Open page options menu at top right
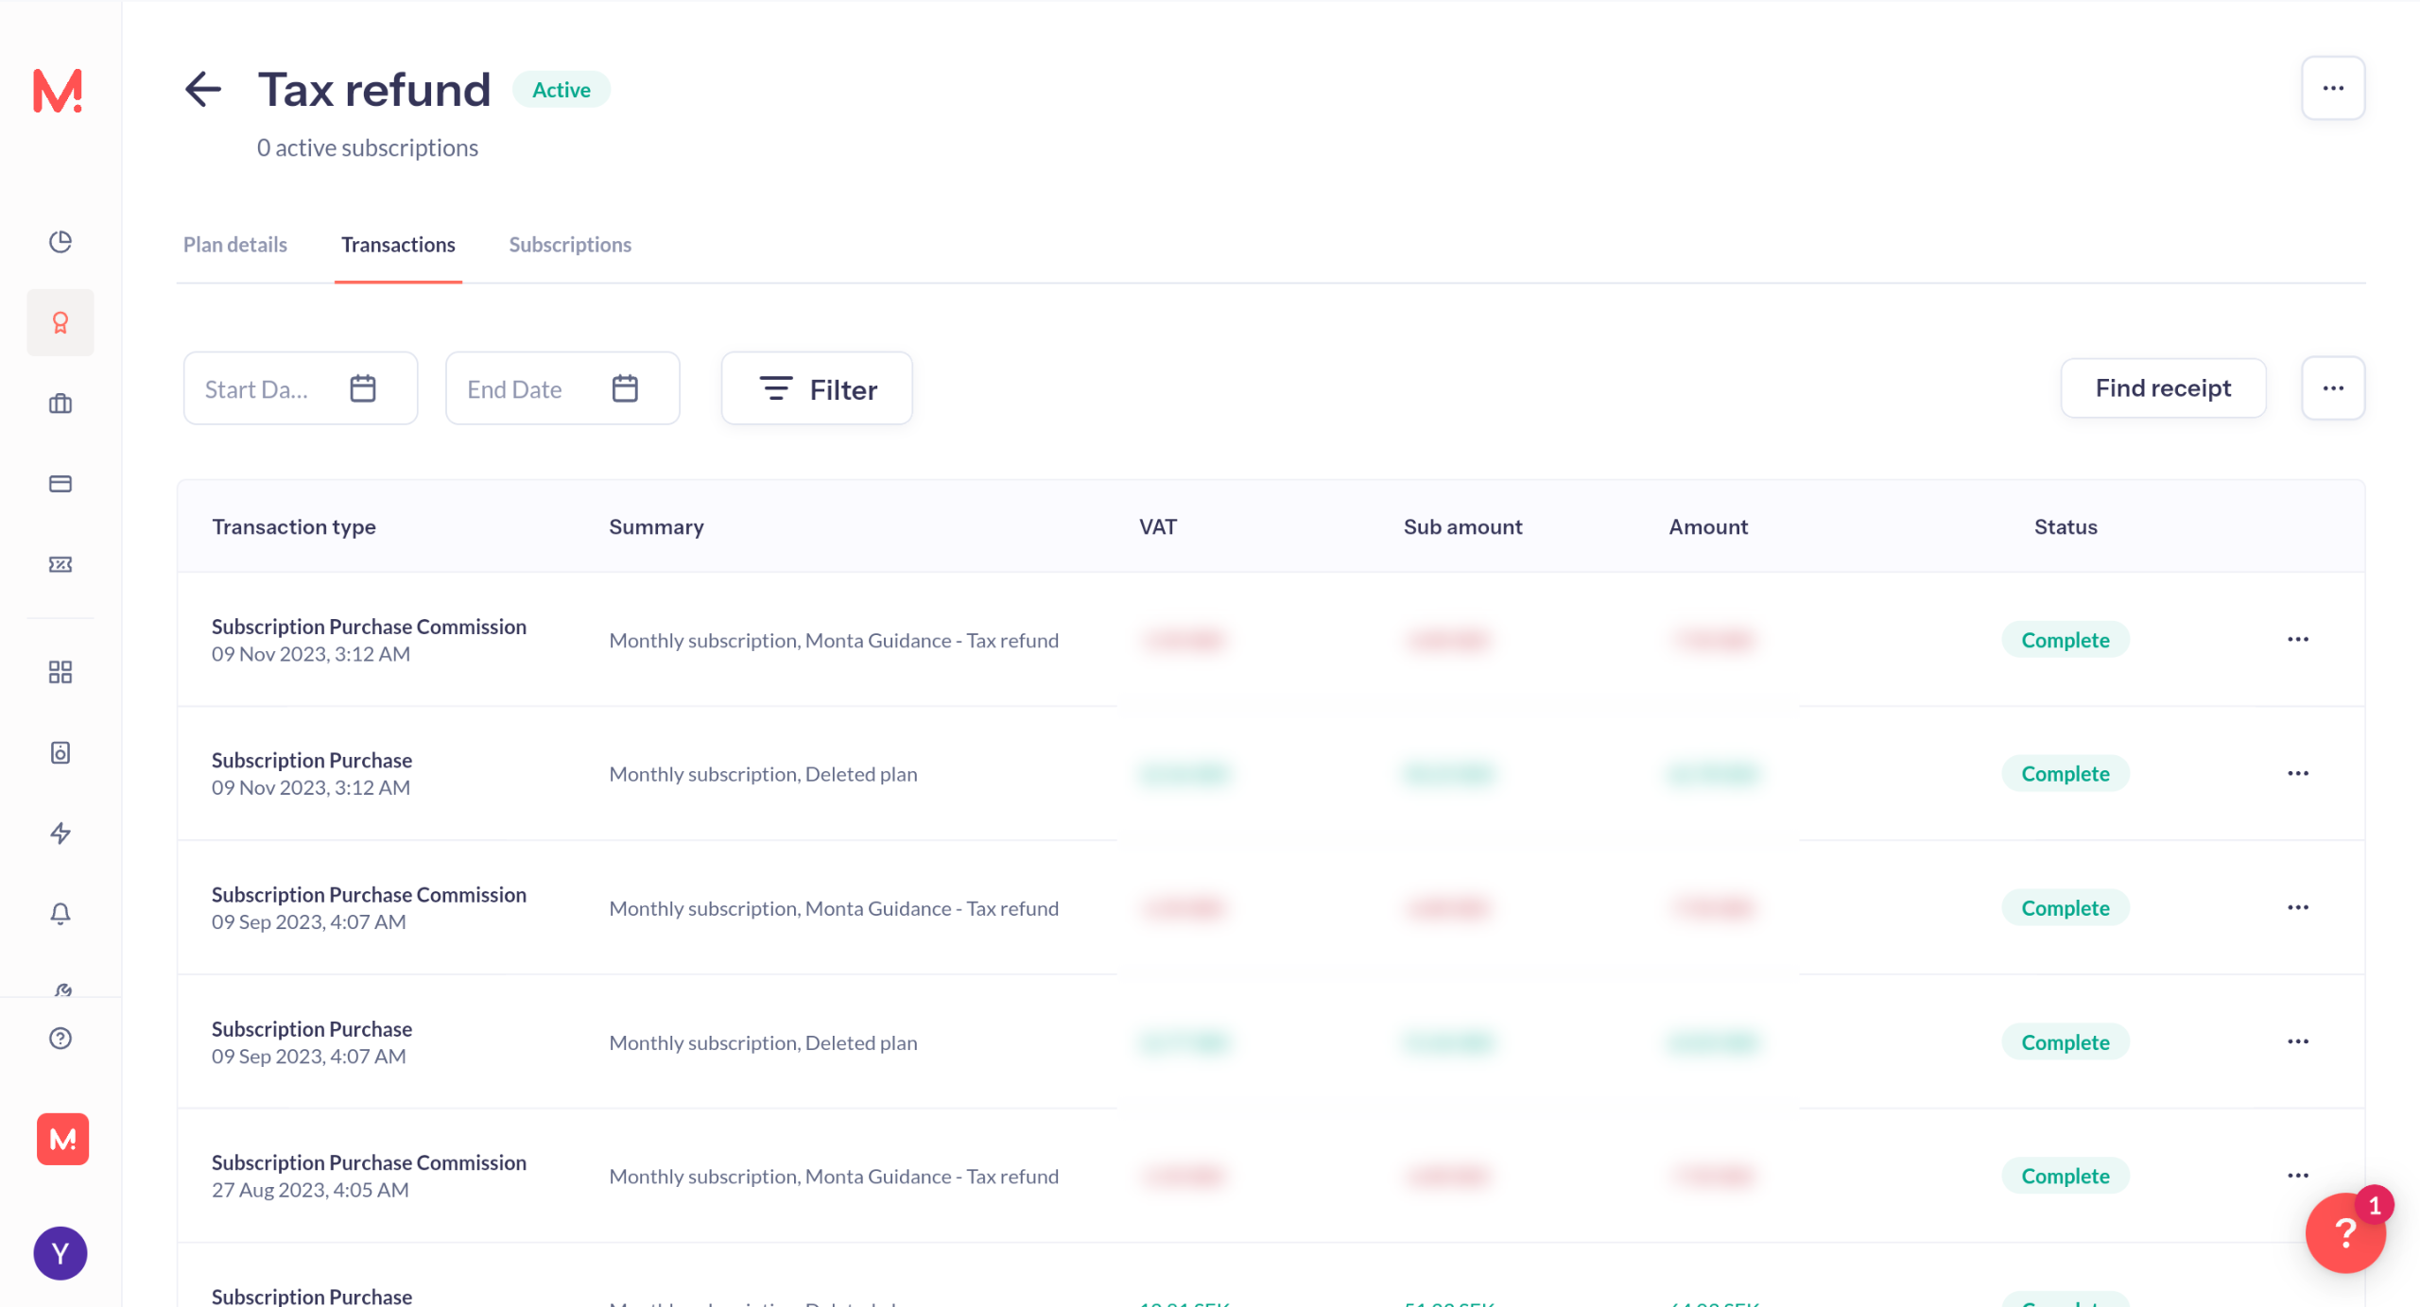This screenshot has width=2420, height=1307. pyautogui.click(x=2332, y=89)
